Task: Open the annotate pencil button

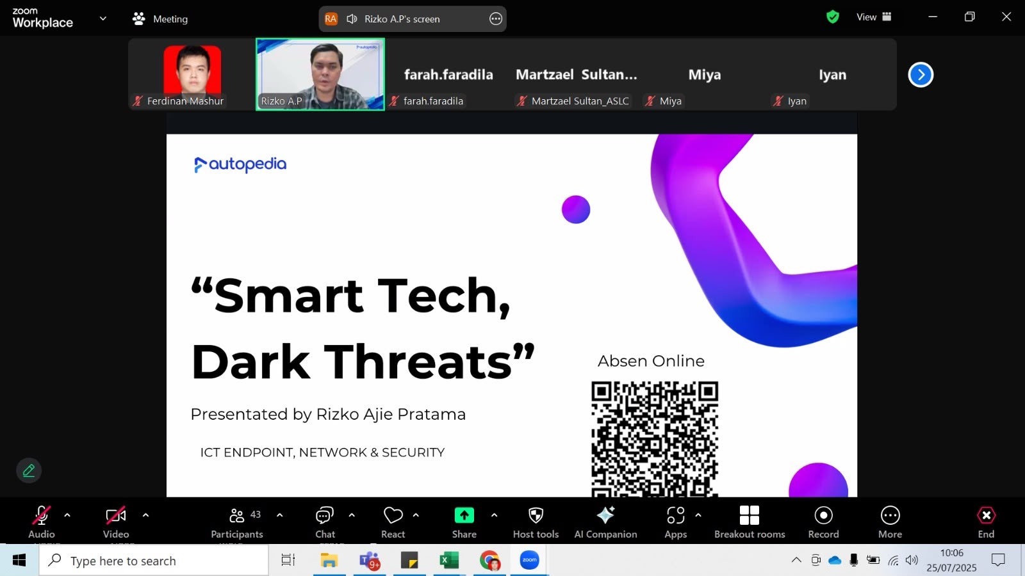Action: click(29, 470)
